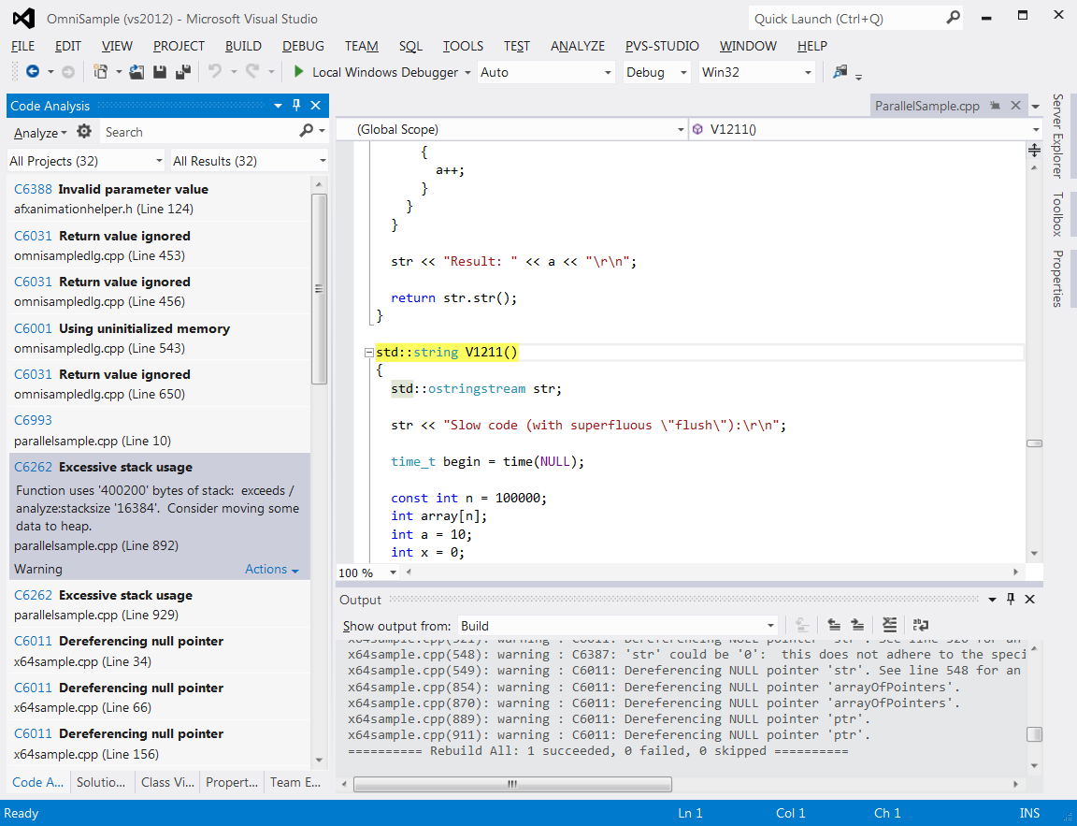Click the Analyze button in Code Analysis
This screenshot has width=1077, height=826.
40,133
